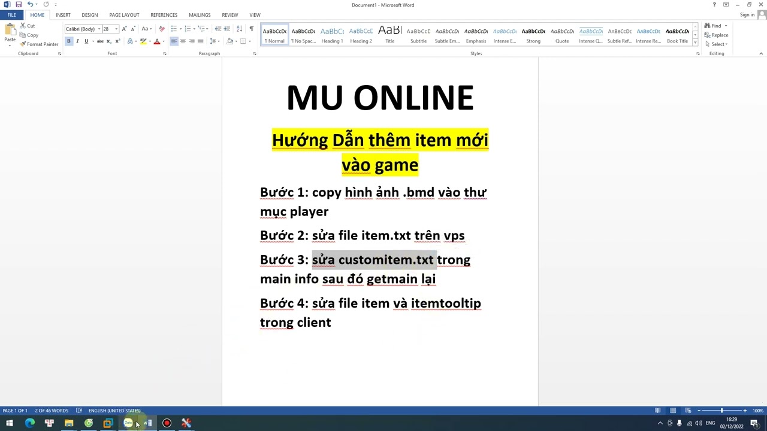Sort the selected paragraphs
The image size is (767, 431).
click(x=239, y=29)
